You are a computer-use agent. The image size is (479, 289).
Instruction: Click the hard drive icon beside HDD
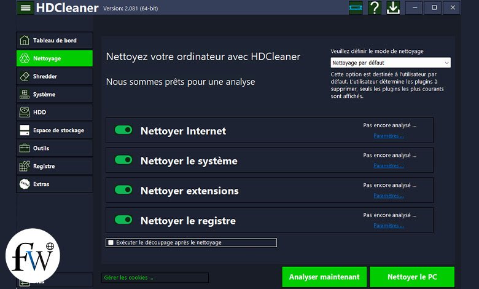[x=25, y=113]
